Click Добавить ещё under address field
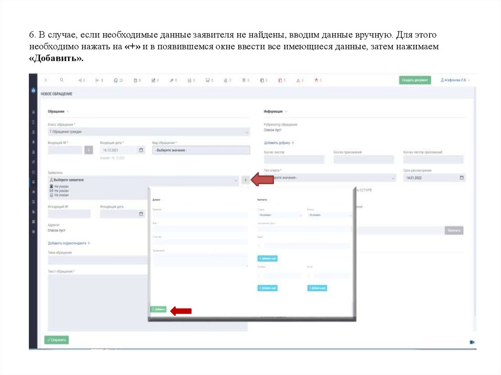 click(268, 259)
